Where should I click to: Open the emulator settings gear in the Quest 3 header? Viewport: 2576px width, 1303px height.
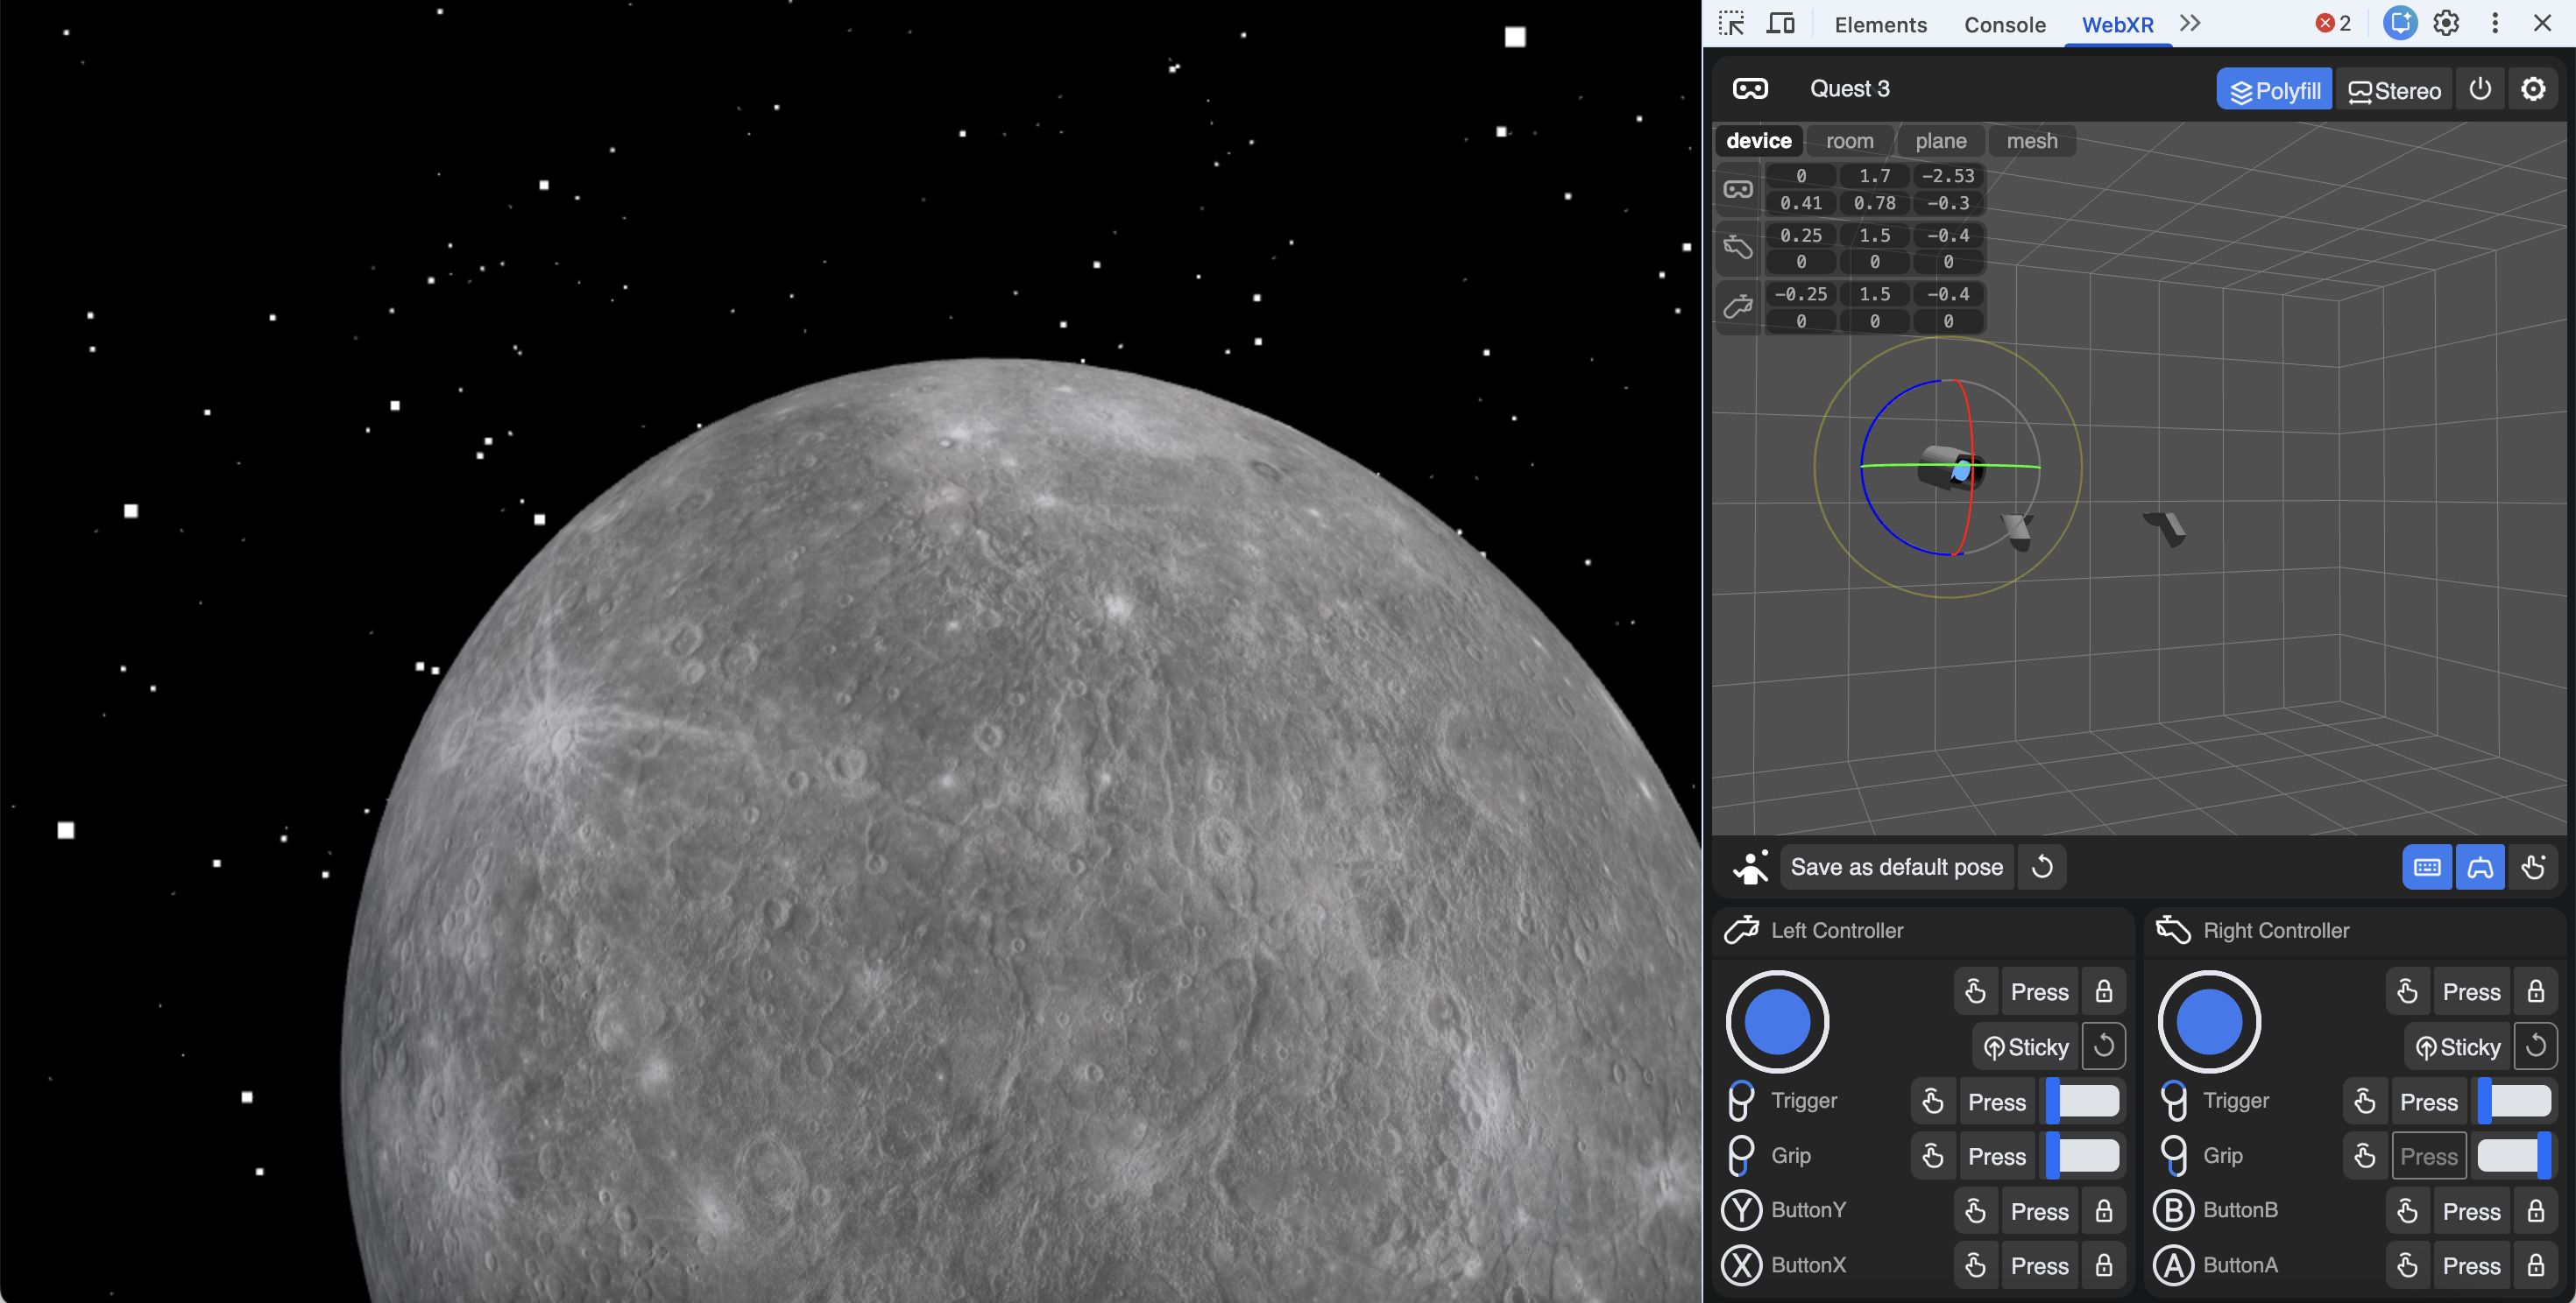pos(2533,90)
